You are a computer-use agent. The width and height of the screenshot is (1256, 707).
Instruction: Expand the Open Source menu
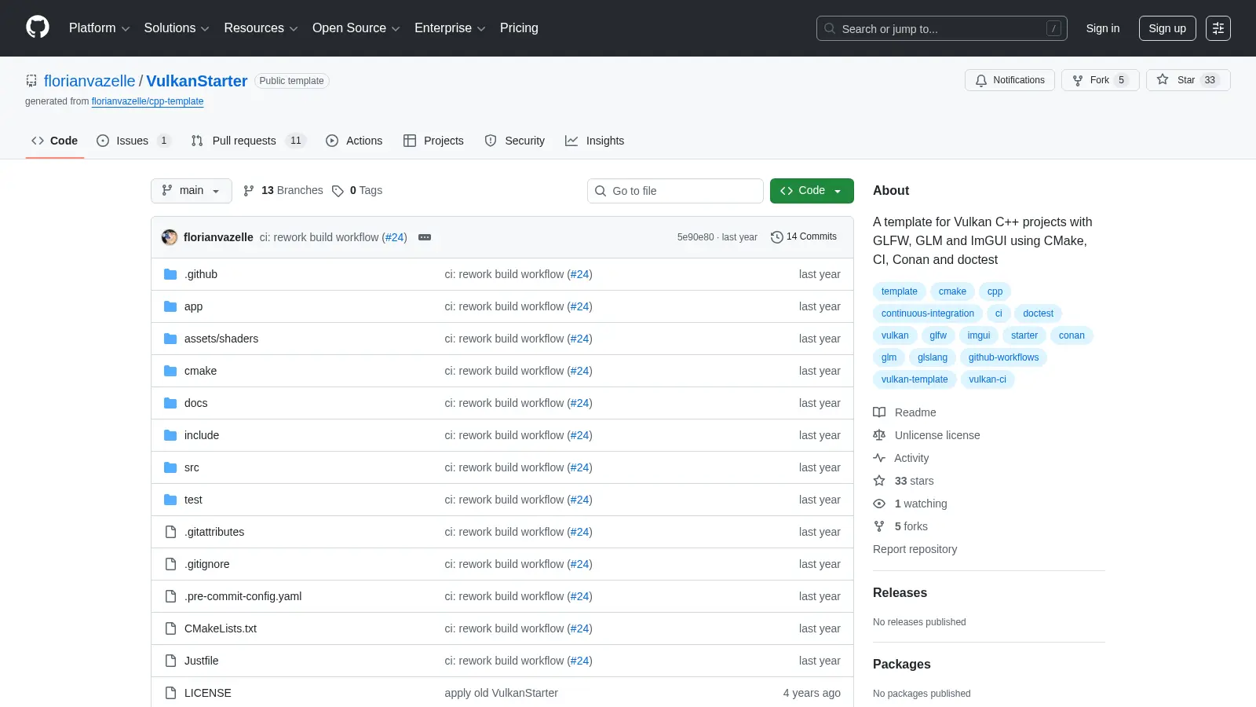pos(356,28)
